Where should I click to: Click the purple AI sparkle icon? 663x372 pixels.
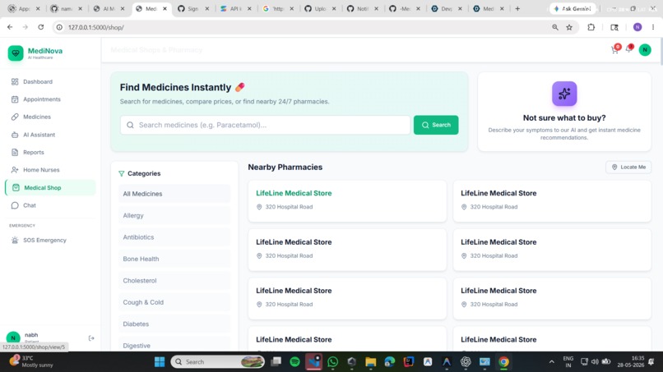pyautogui.click(x=564, y=94)
